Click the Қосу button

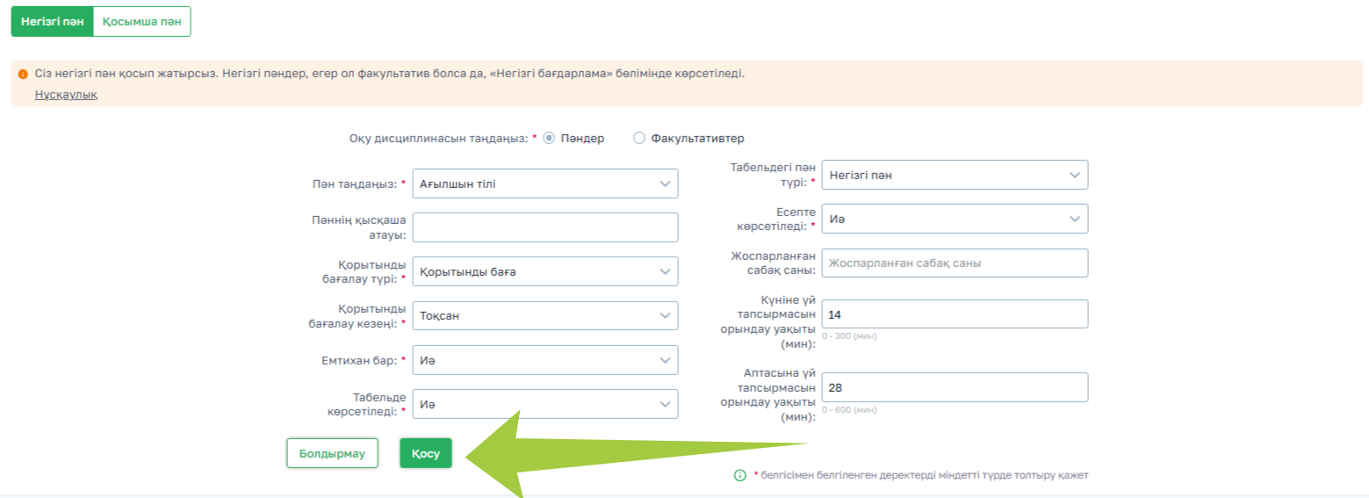coord(426,453)
